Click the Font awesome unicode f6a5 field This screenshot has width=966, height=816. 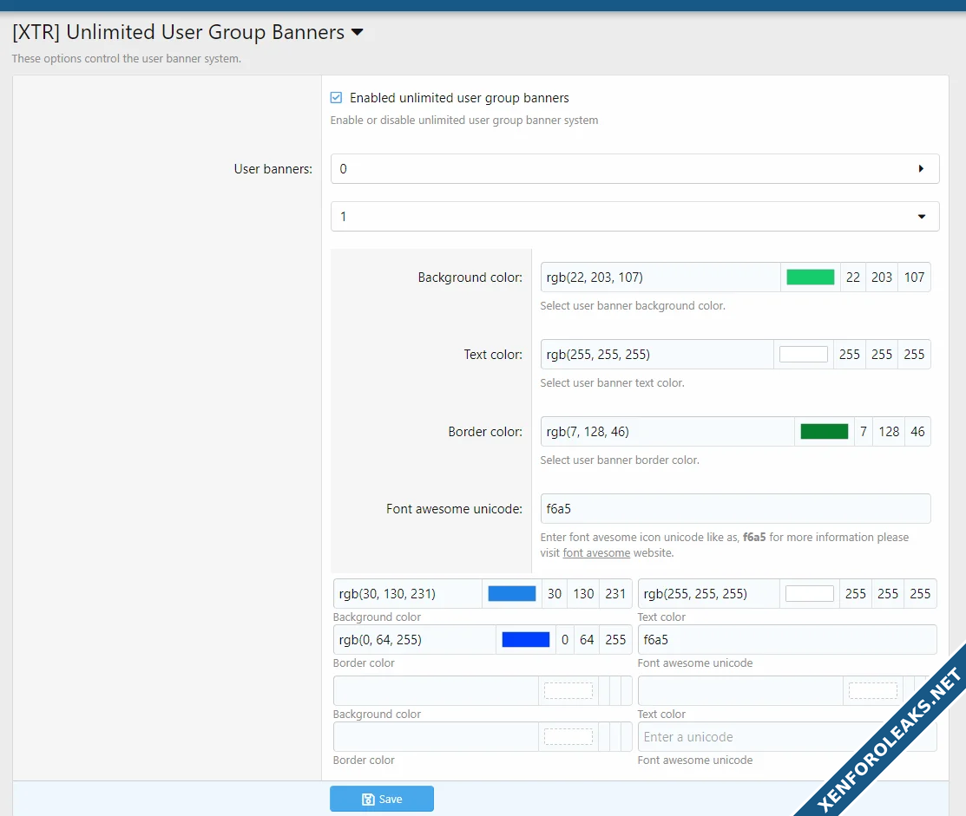pyautogui.click(x=734, y=509)
